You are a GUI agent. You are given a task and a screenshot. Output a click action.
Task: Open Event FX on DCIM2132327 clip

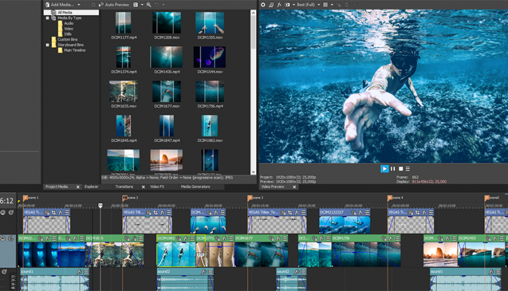point(360,212)
